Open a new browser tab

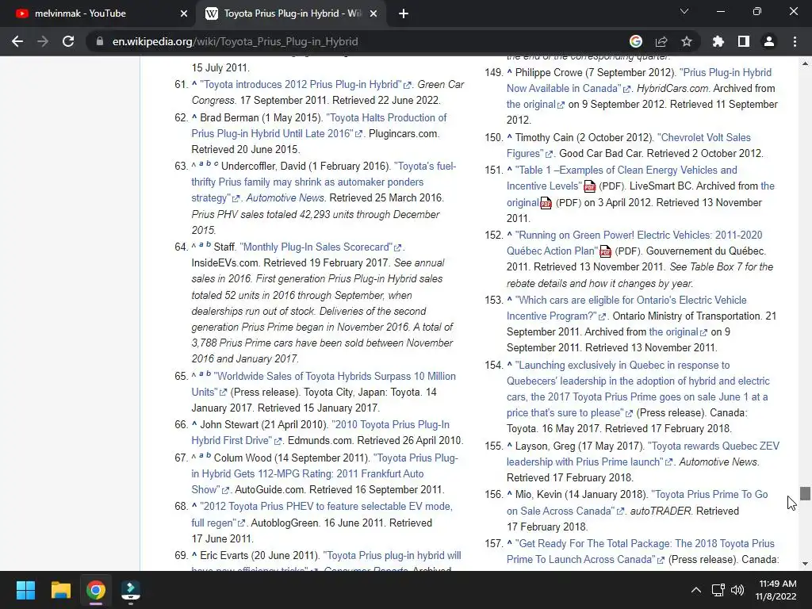tap(404, 13)
